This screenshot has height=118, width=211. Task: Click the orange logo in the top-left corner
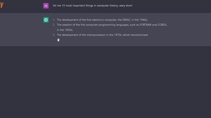(x=2, y=5)
